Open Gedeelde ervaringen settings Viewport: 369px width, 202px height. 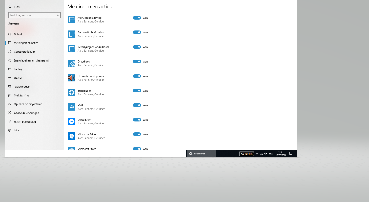(34, 113)
